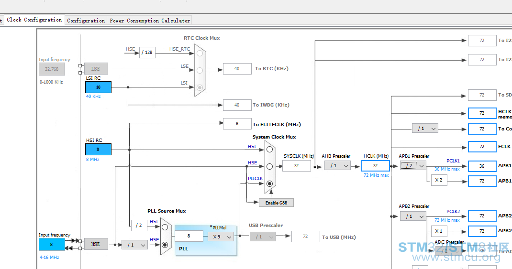Click the HCLK memory 72 output box

[482, 113]
